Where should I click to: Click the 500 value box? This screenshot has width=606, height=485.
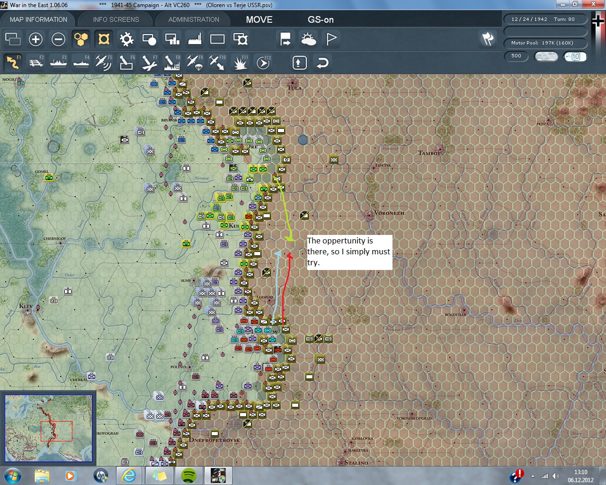pos(516,56)
